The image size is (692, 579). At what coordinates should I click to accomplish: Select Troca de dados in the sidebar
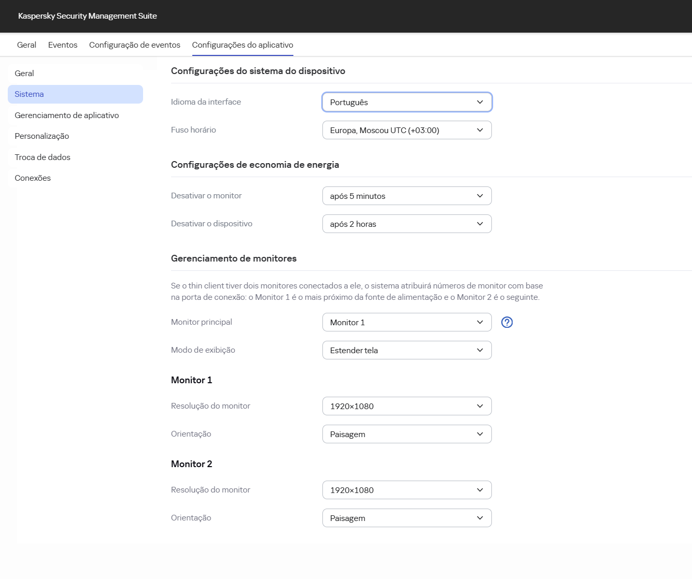[43, 157]
